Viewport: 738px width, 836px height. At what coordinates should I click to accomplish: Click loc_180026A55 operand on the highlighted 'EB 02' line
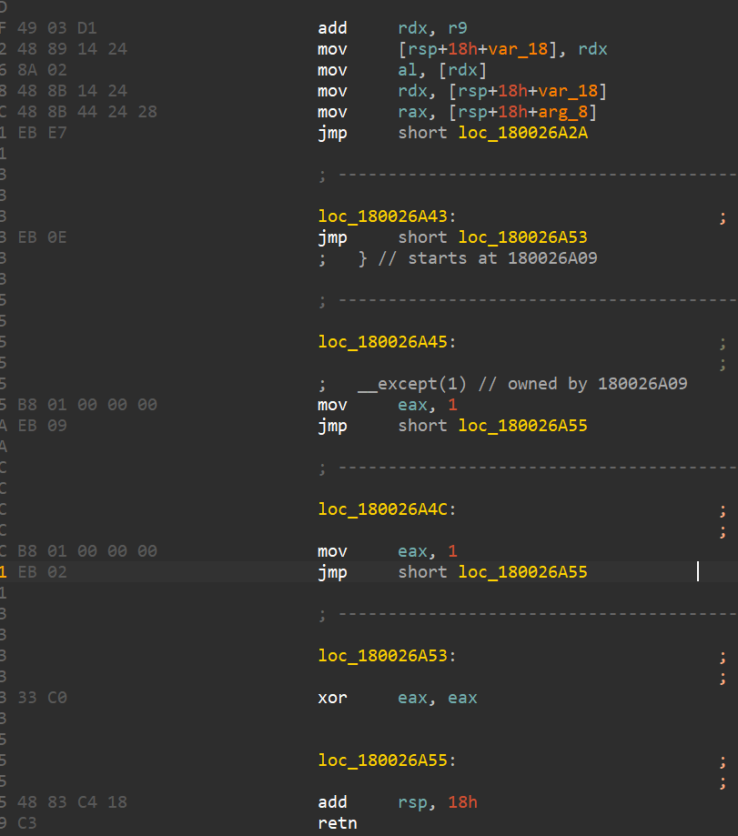(x=523, y=572)
